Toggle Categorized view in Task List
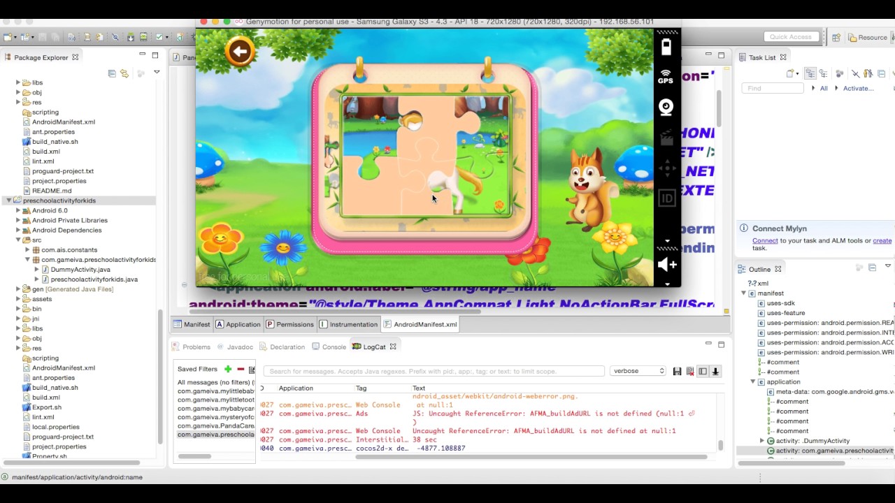Screen dimensions: 895x503 click(810, 73)
